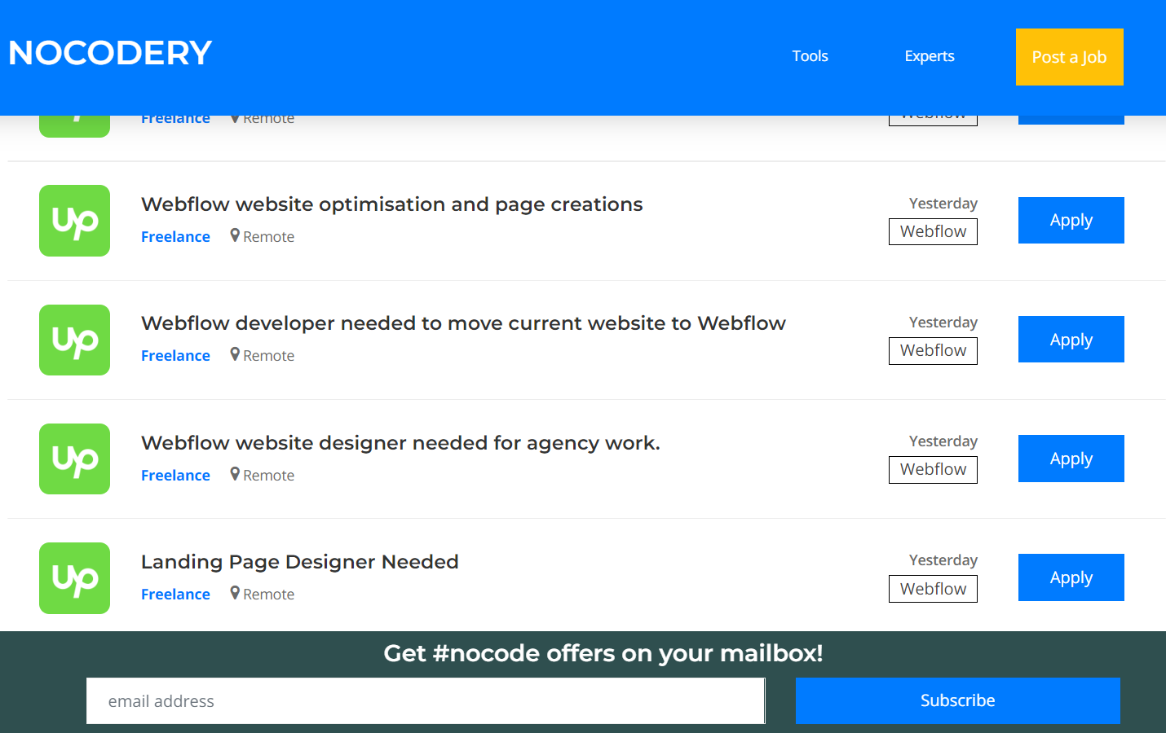Open the Experts menu item

coord(929,56)
